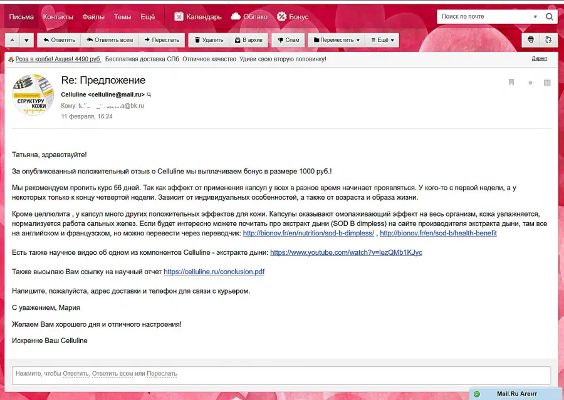This screenshot has width=564, height=400.
Task: Click the signature line С уважением, Мария
Action: [x=46, y=307]
